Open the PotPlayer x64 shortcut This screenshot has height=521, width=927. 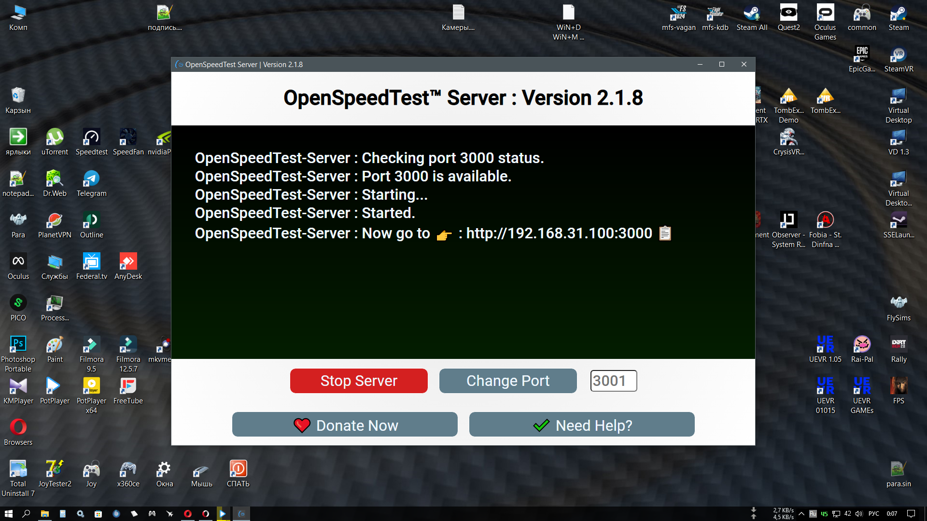[91, 395]
